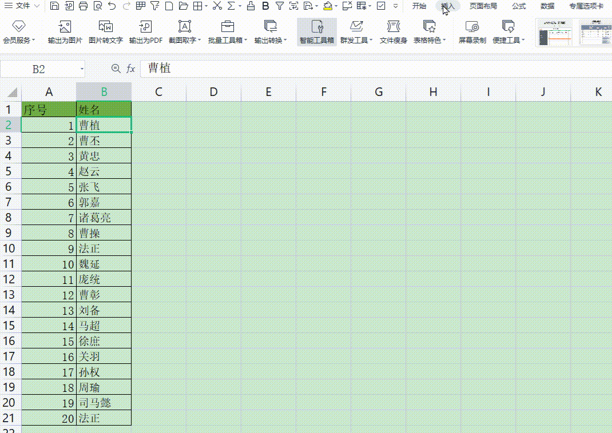Select the cell containing 周瑜
The width and height of the screenshot is (612, 433).
pos(104,387)
